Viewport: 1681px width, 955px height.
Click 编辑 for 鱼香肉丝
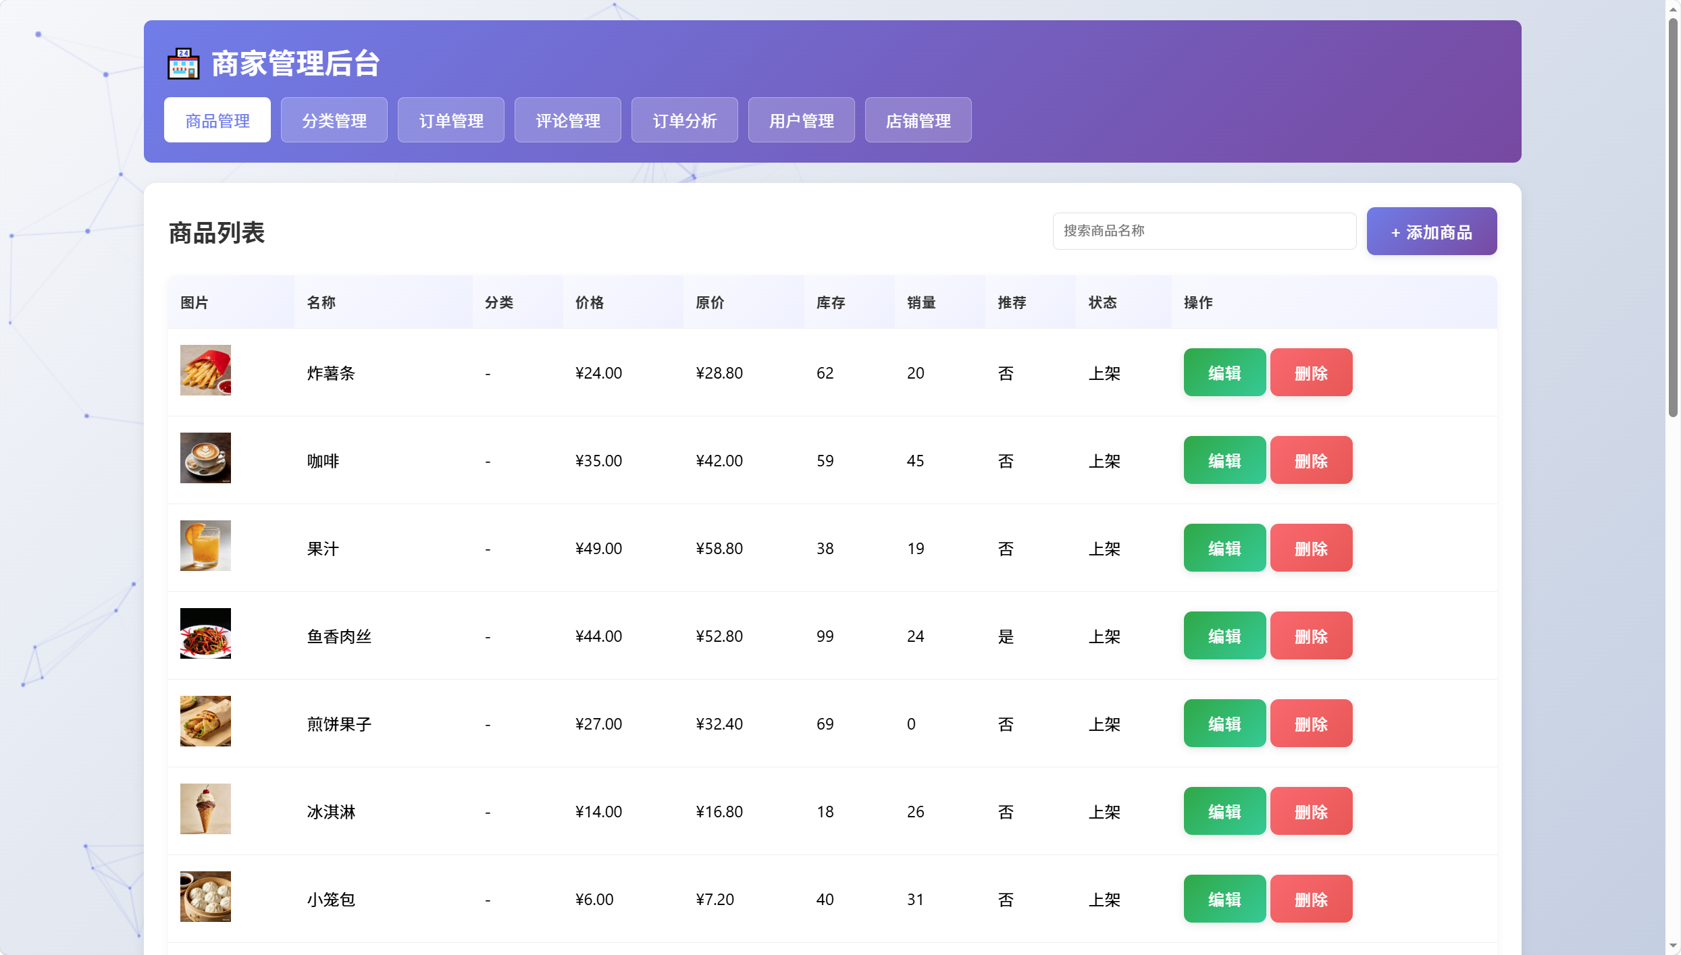tap(1224, 636)
